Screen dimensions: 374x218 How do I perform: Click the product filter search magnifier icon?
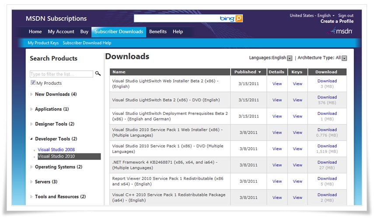(x=98, y=73)
